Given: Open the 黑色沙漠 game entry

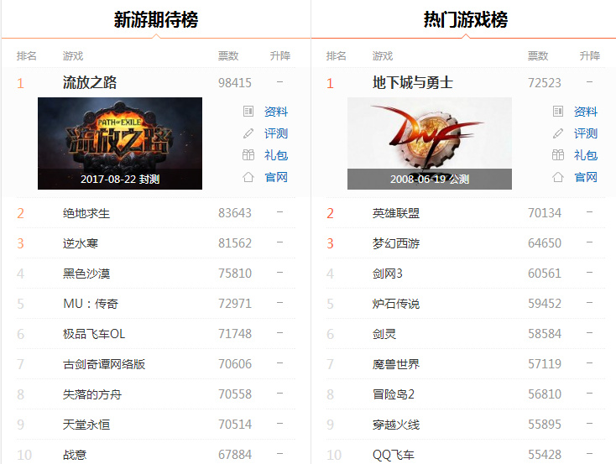Looking at the screenshot, I should (86, 274).
